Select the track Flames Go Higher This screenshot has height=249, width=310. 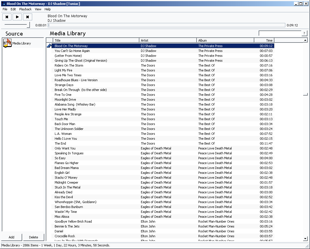(163, 163)
